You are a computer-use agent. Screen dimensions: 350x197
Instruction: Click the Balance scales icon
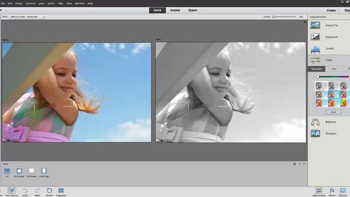tap(315, 122)
